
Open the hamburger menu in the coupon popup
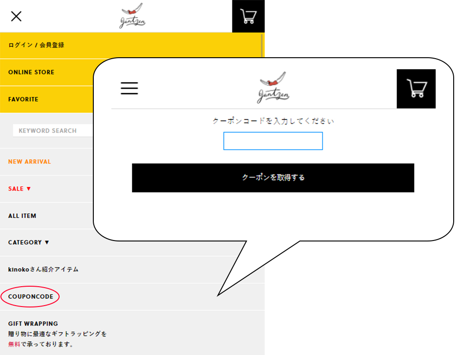click(x=129, y=88)
